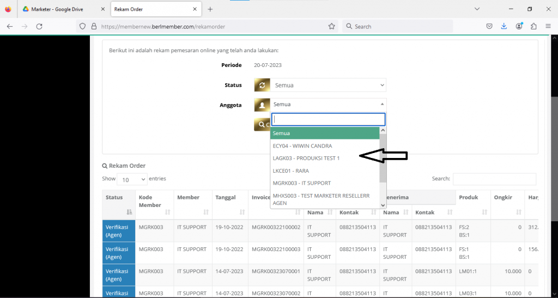Open the extensions puzzle icon
This screenshot has width=558, height=298.
coord(533,26)
